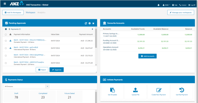Click the Add Accounts button
Screen dimensions: 198x103
147,56
